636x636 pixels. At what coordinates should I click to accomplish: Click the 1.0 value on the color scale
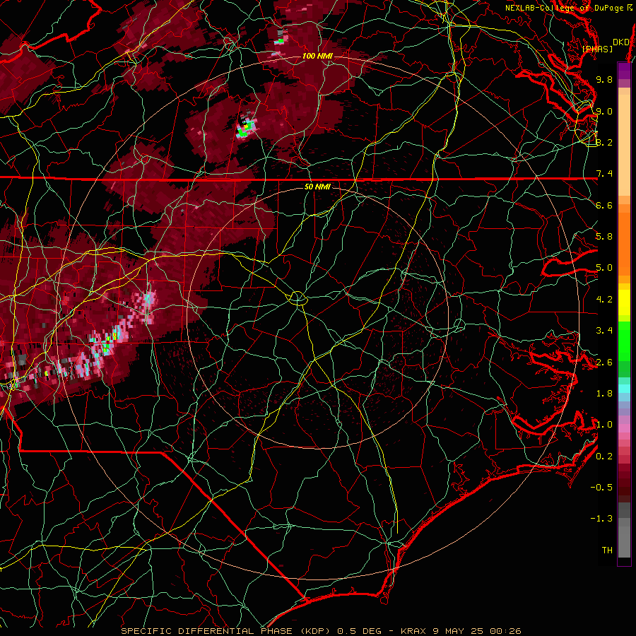[604, 425]
